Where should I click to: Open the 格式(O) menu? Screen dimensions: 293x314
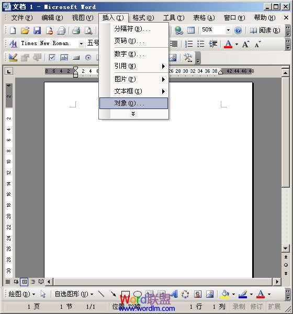[x=143, y=18]
